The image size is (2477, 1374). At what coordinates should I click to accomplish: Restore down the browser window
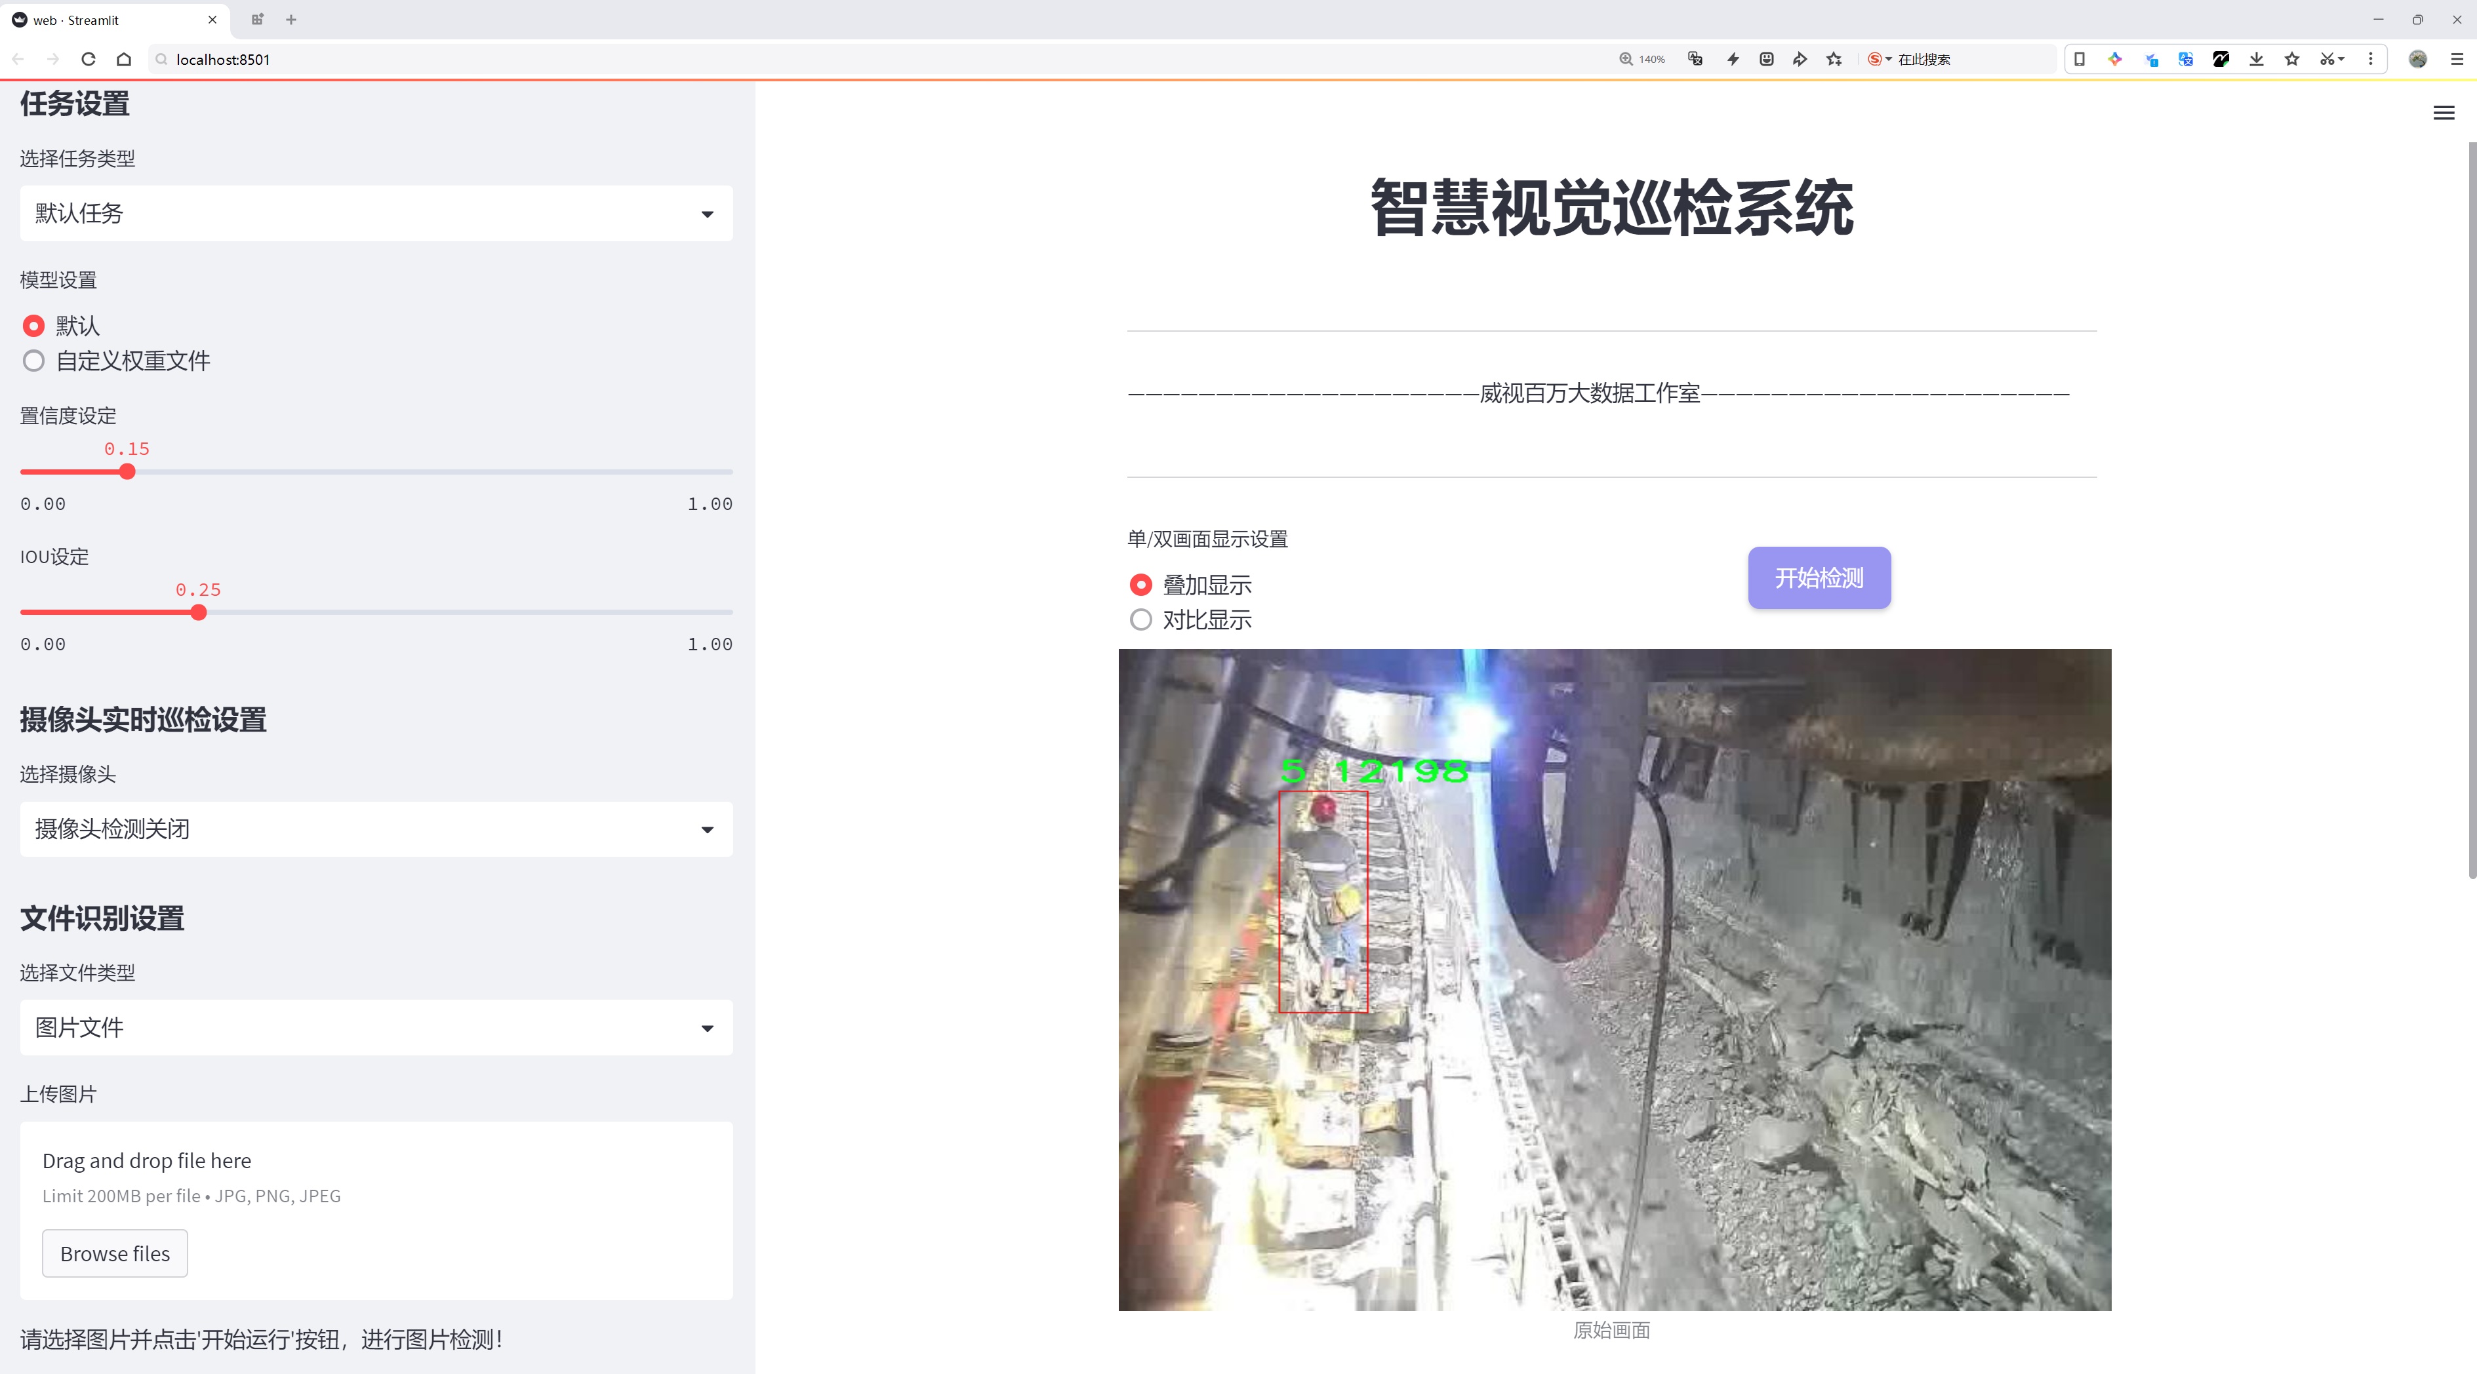(2417, 19)
